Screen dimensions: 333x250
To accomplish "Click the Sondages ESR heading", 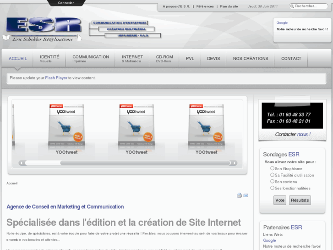I will (281, 155).
